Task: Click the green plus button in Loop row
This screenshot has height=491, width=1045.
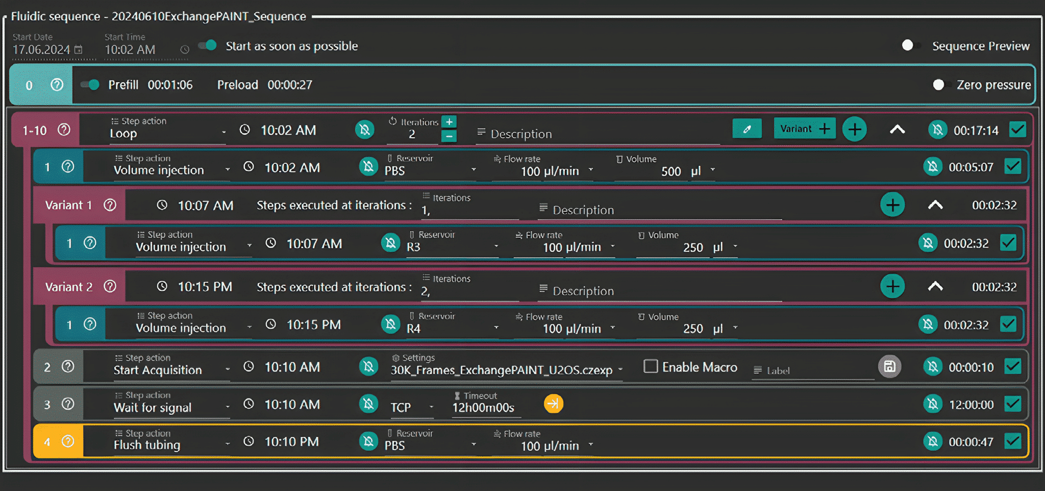Action: [854, 129]
